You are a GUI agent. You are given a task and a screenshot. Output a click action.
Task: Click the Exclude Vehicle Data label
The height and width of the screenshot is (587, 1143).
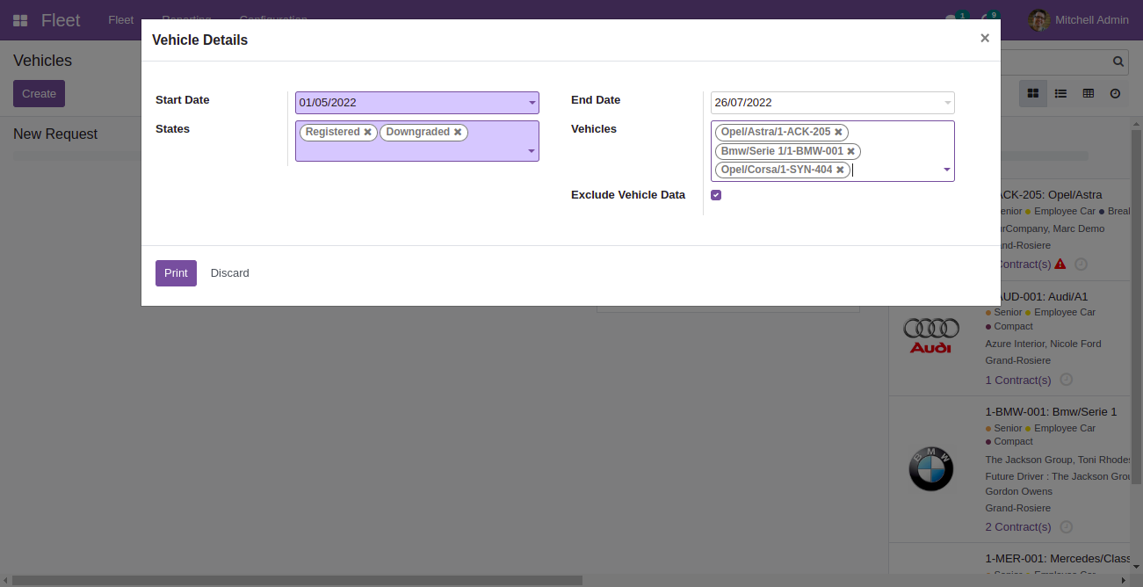coord(628,195)
